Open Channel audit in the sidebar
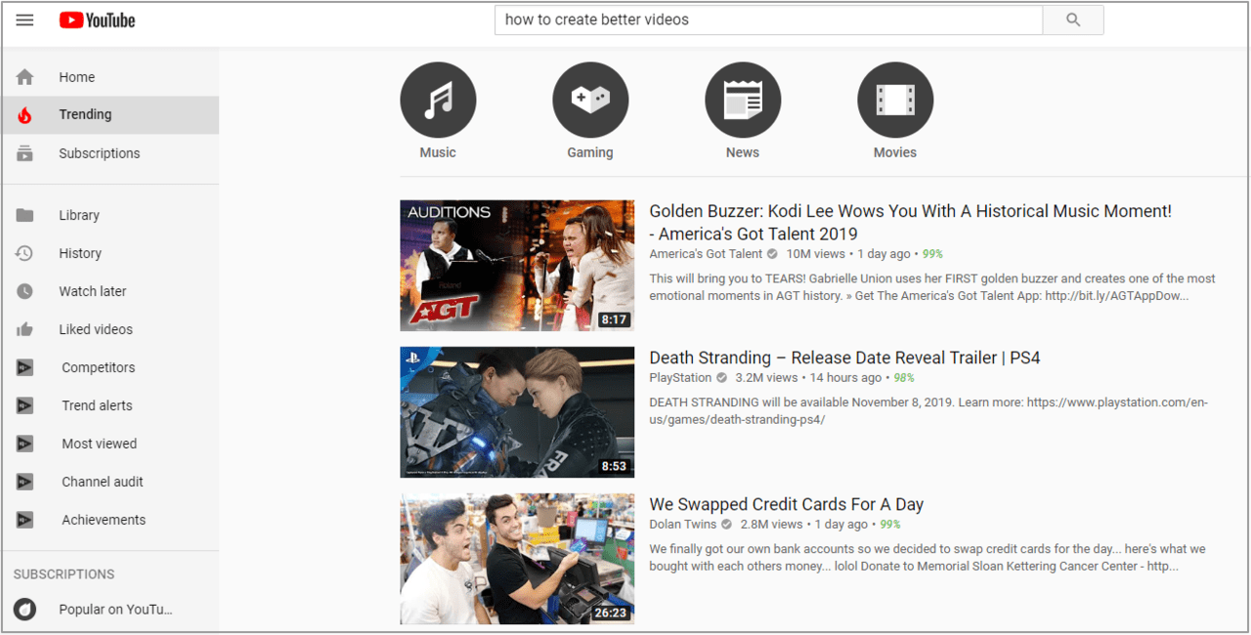The height and width of the screenshot is (635, 1251). (110, 482)
